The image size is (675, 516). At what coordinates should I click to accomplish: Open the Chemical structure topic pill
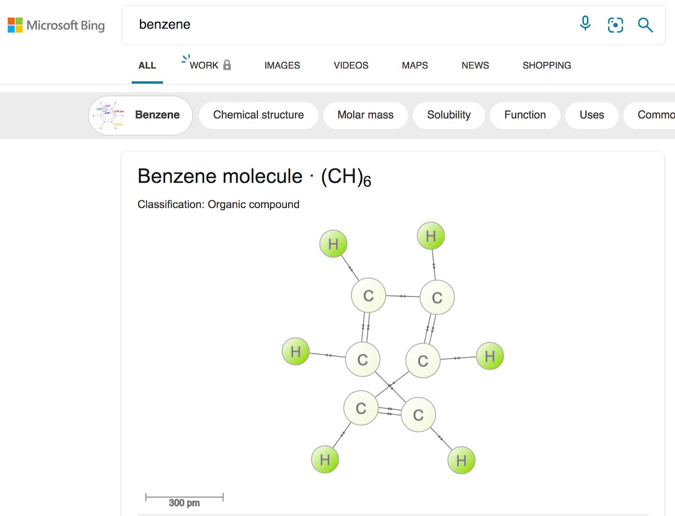258,115
